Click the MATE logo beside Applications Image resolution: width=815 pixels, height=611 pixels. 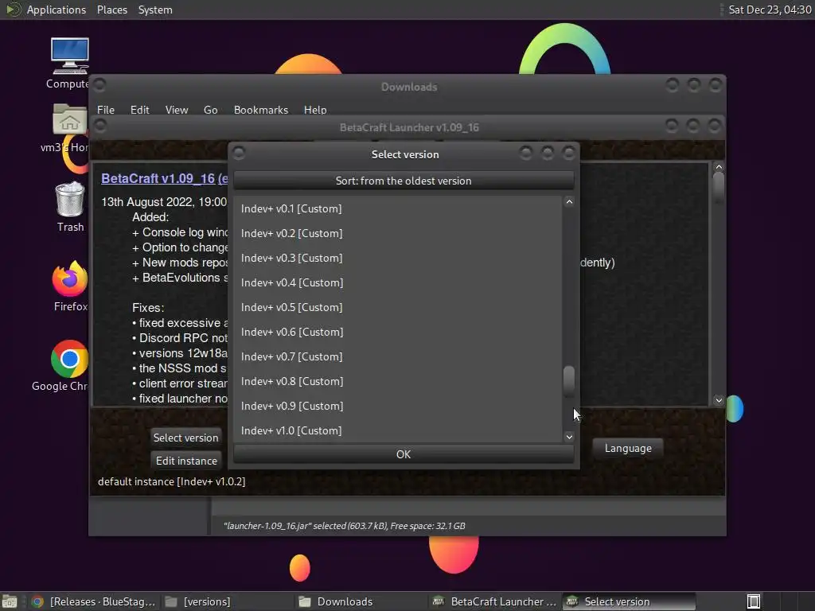[14, 10]
